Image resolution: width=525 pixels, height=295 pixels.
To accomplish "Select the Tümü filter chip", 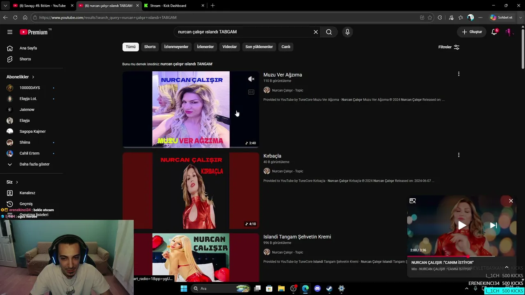I will [x=130, y=47].
